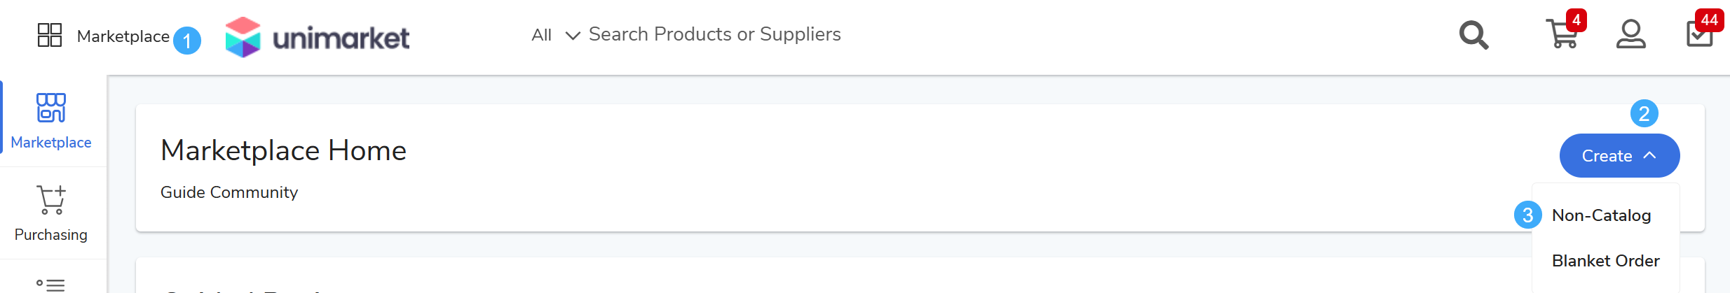This screenshot has width=1730, height=293.
Task: Open the app-switcher grid icon
Action: tap(50, 35)
